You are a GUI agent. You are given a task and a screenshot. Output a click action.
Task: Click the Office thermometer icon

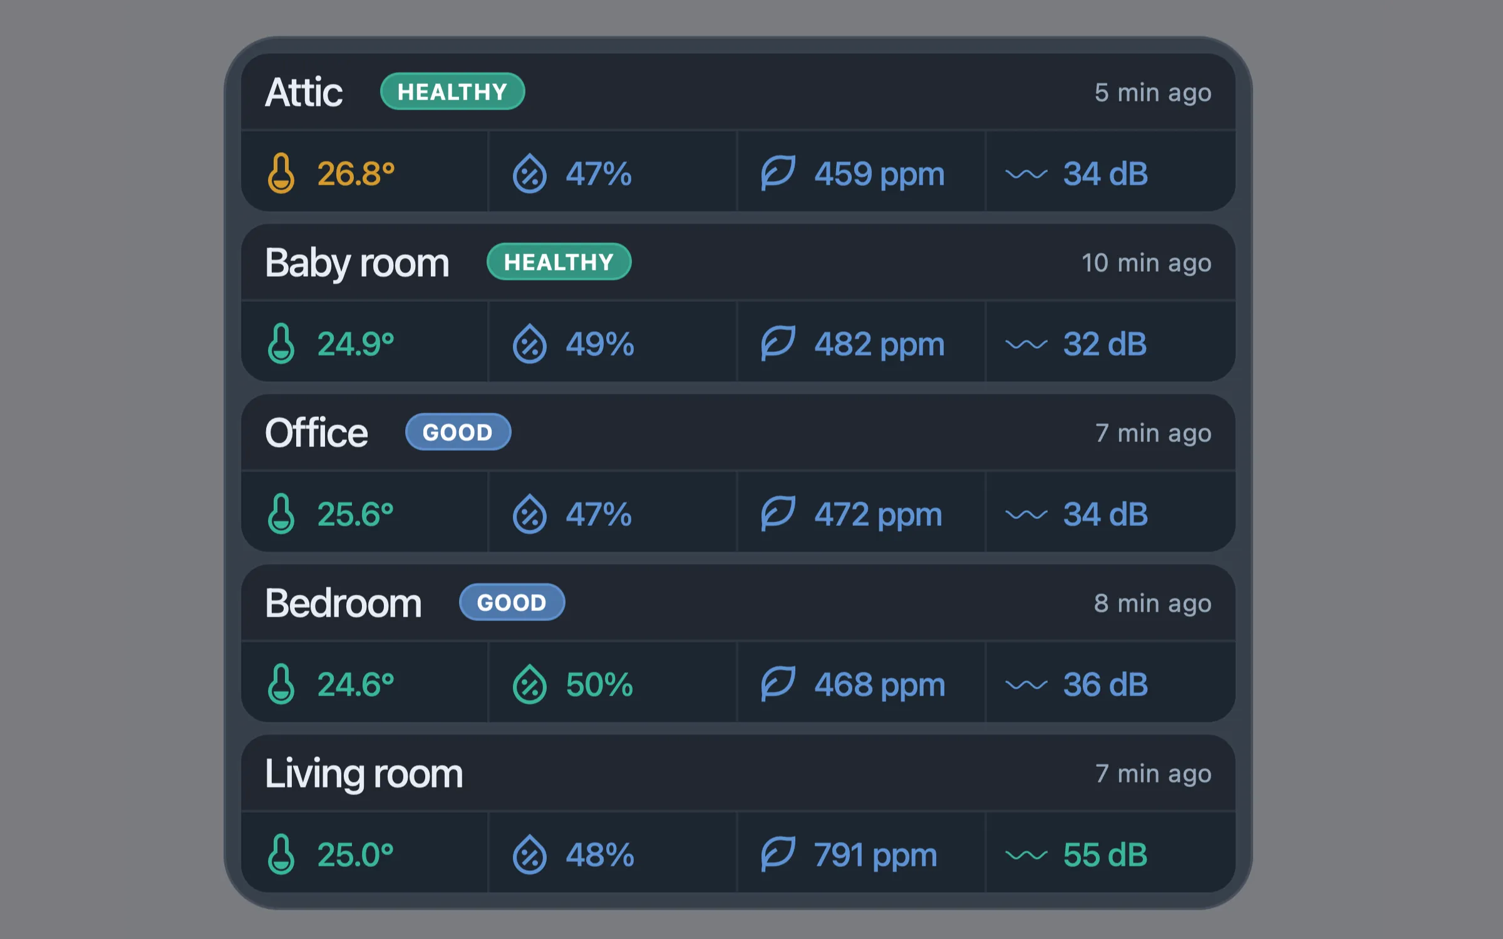[281, 514]
